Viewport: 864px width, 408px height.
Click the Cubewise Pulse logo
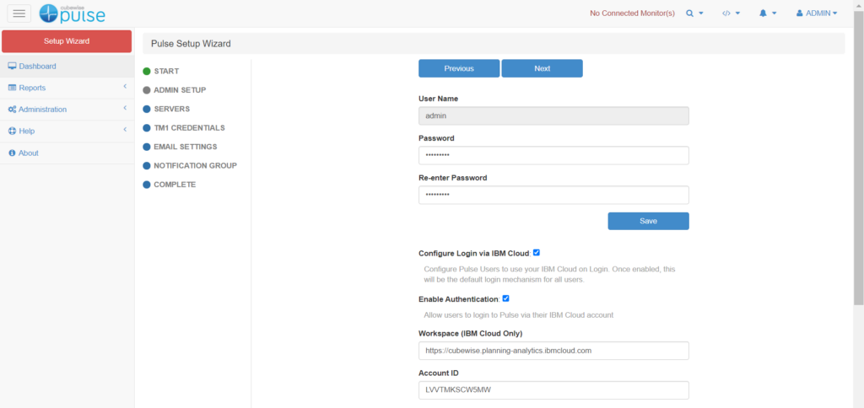[x=73, y=13]
